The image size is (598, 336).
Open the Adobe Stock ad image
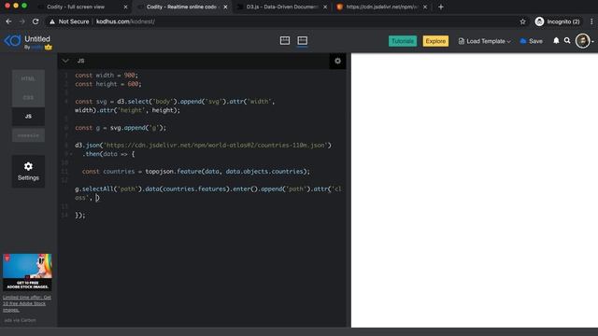pos(27,272)
